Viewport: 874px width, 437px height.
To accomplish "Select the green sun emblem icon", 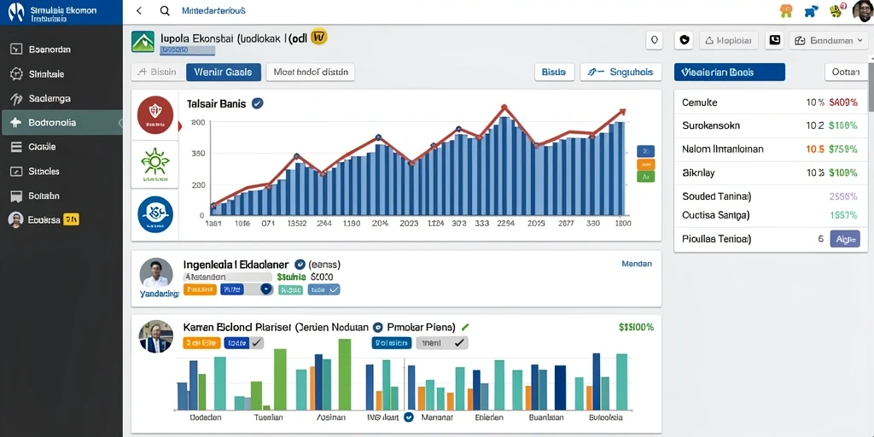I will pyautogui.click(x=155, y=165).
